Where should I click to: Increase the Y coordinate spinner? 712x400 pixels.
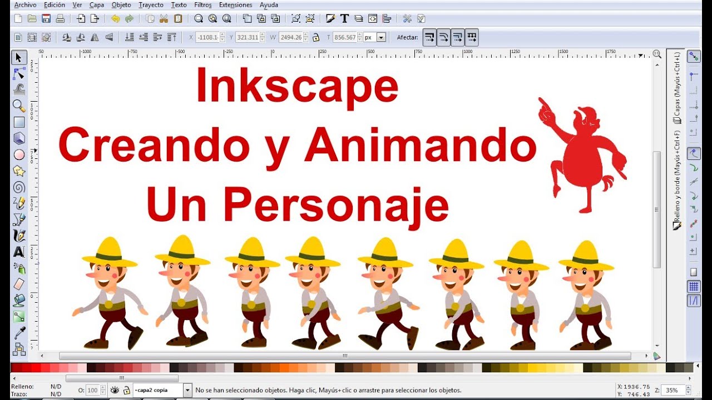[x=263, y=35]
